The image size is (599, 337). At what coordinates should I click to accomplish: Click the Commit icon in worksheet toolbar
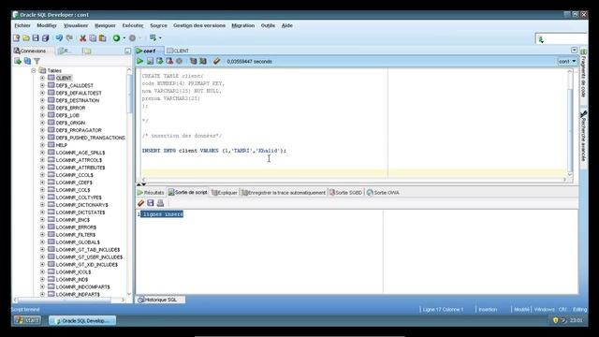160,61
